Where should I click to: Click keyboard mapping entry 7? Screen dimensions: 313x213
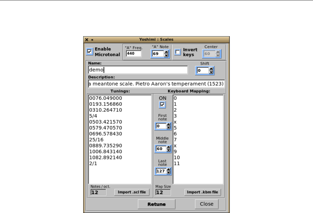pos(175,140)
